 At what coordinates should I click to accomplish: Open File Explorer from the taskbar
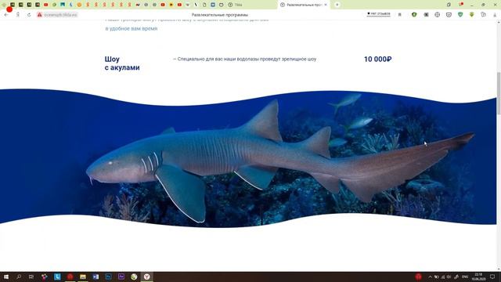(x=83, y=277)
